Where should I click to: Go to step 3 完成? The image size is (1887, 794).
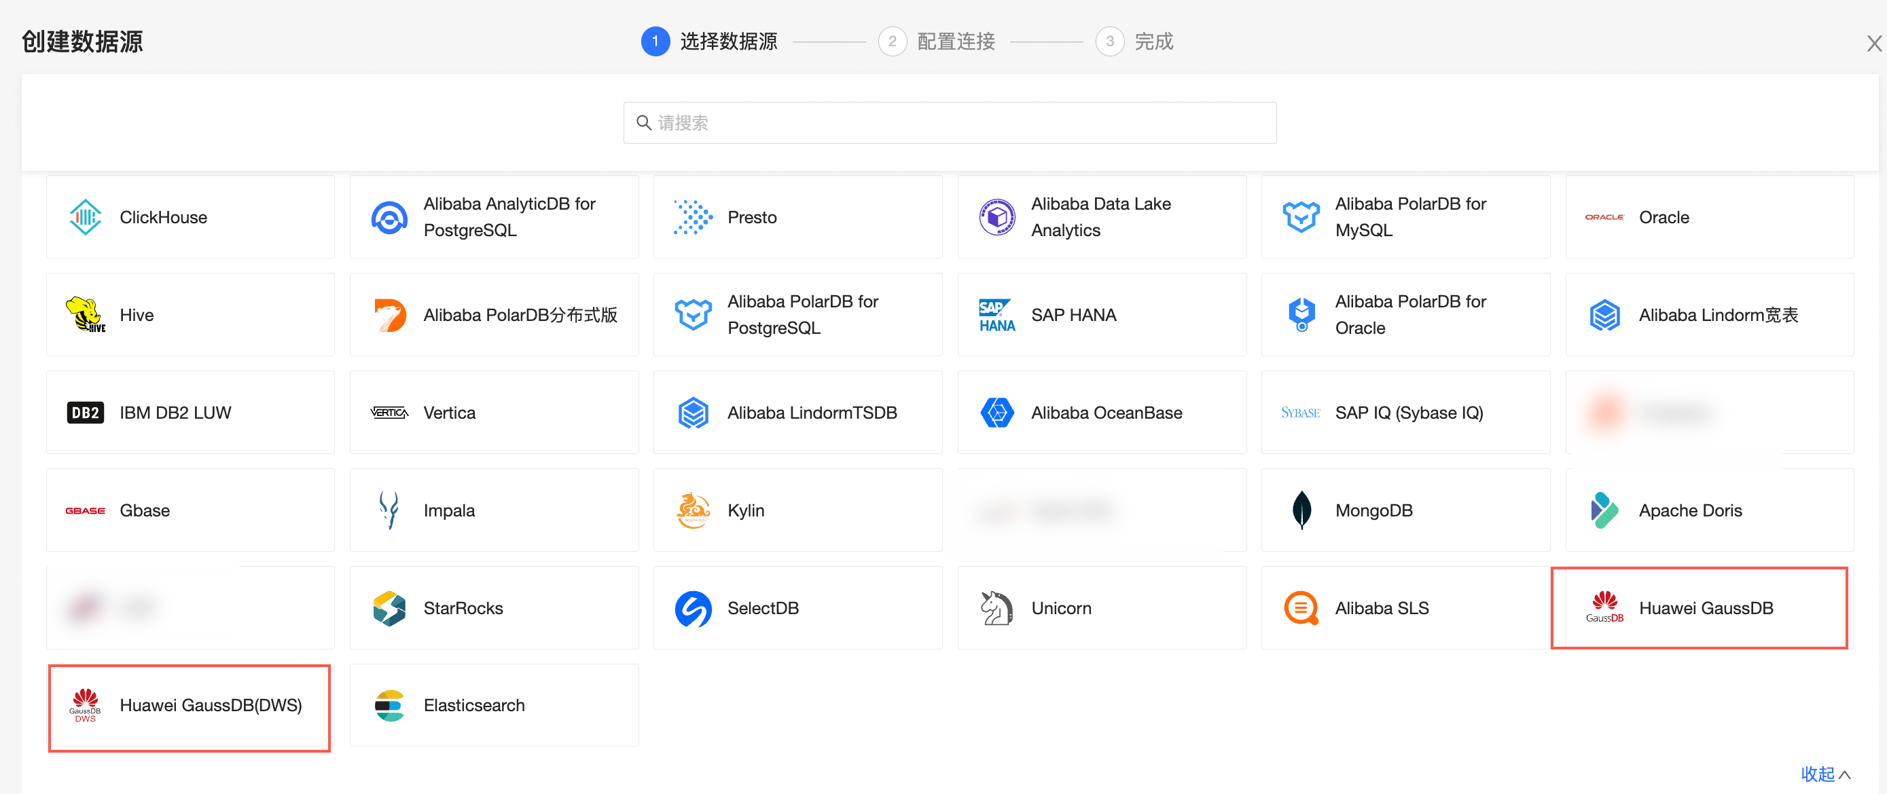tap(1134, 41)
